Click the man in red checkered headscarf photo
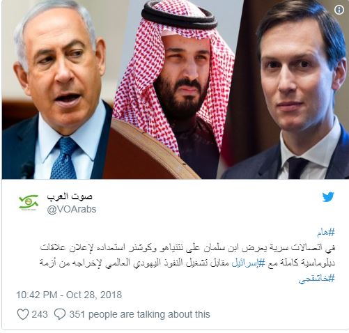 click(x=172, y=89)
